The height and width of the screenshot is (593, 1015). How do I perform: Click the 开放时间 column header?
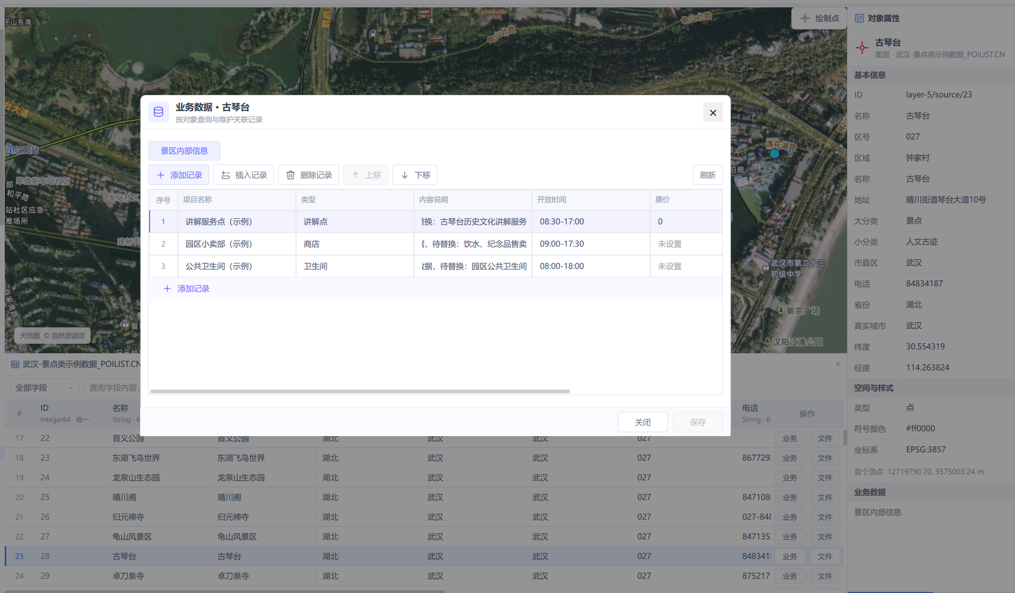point(591,200)
